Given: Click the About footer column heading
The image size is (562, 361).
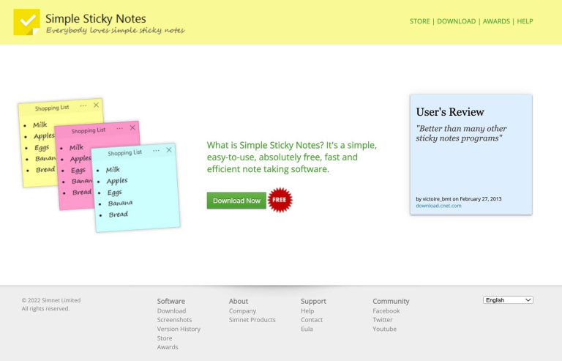Looking at the screenshot, I should pos(239,301).
